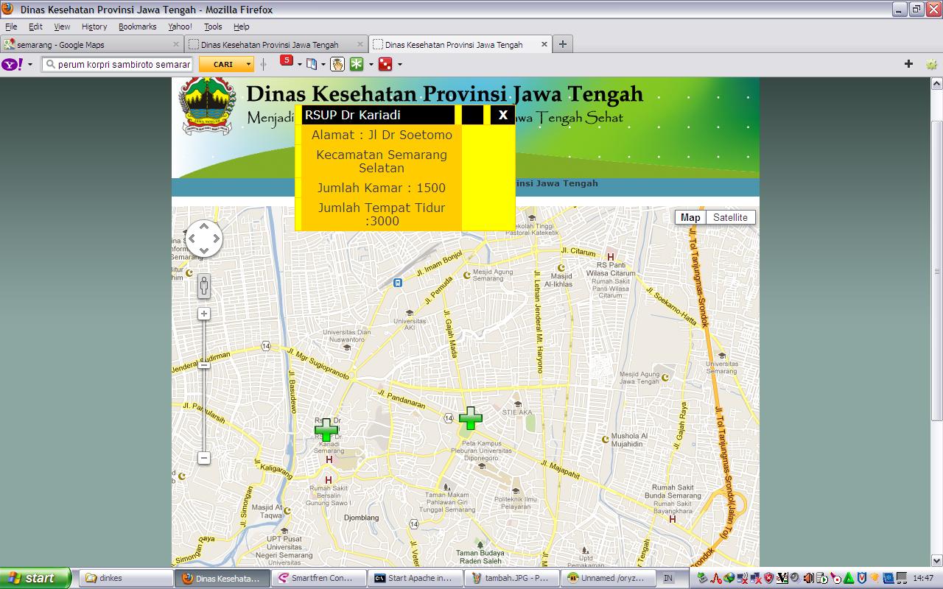943x589 pixels.
Task: Click the green cross marker near STIE AKA
Action: (x=470, y=418)
